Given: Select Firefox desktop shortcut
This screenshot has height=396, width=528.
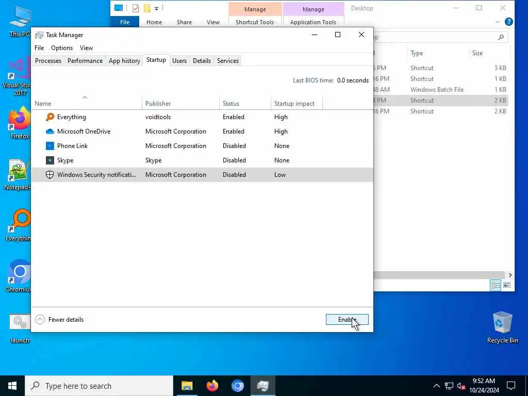Looking at the screenshot, I should pos(19,123).
